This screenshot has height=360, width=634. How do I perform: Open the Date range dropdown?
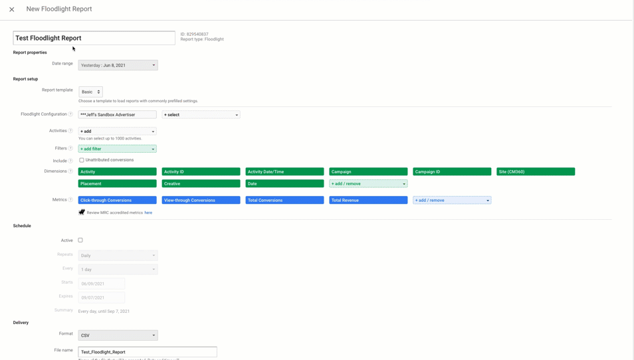[x=118, y=65]
